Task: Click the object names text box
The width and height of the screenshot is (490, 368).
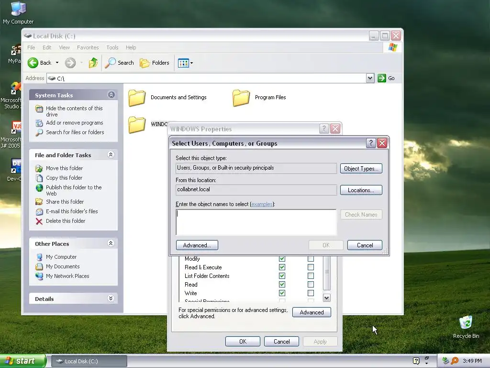Action: (256, 222)
